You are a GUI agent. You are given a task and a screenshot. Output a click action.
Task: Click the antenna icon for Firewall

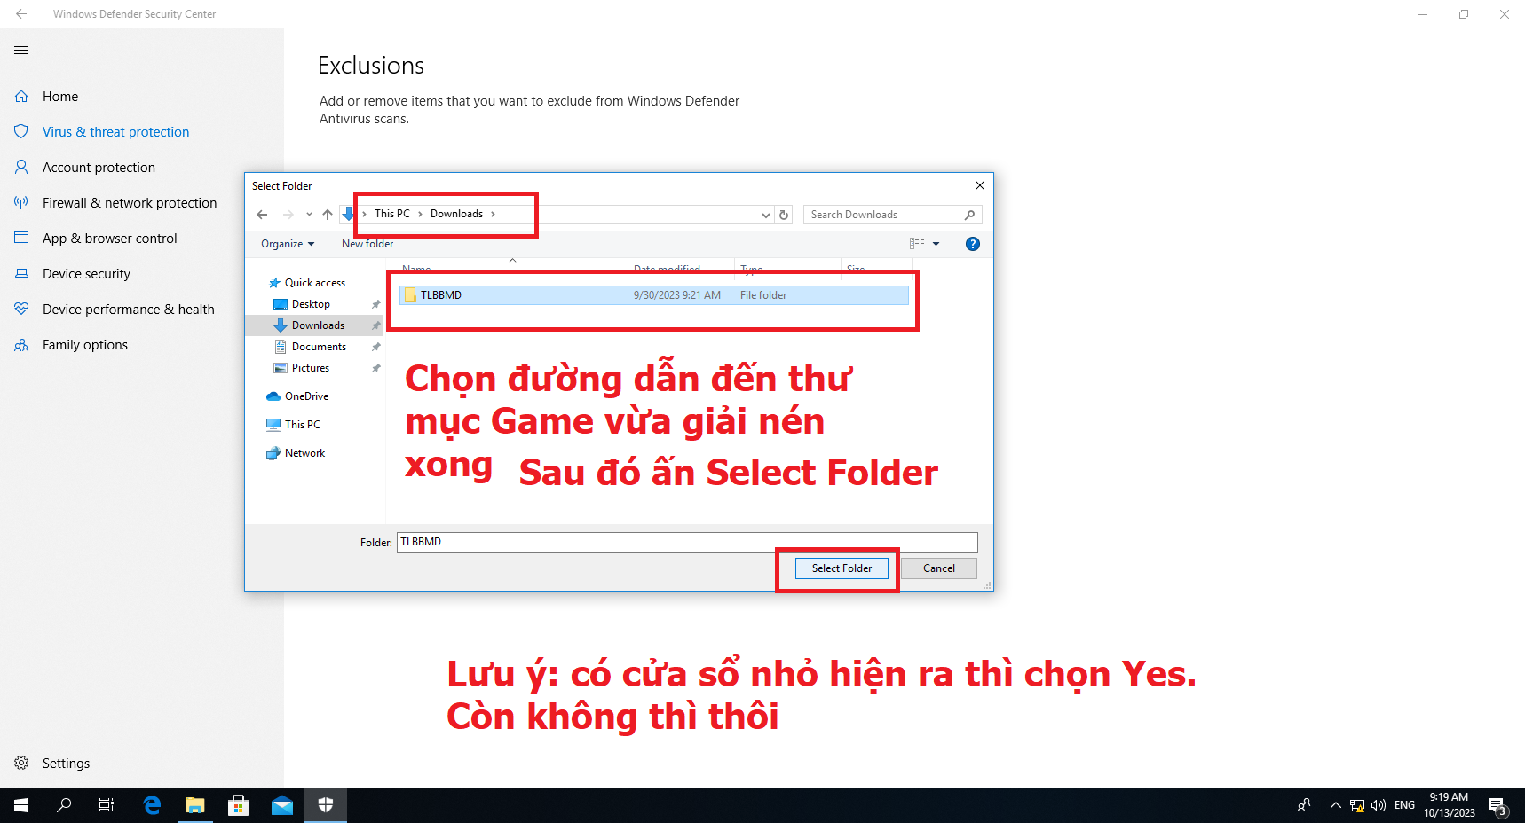coord(21,202)
